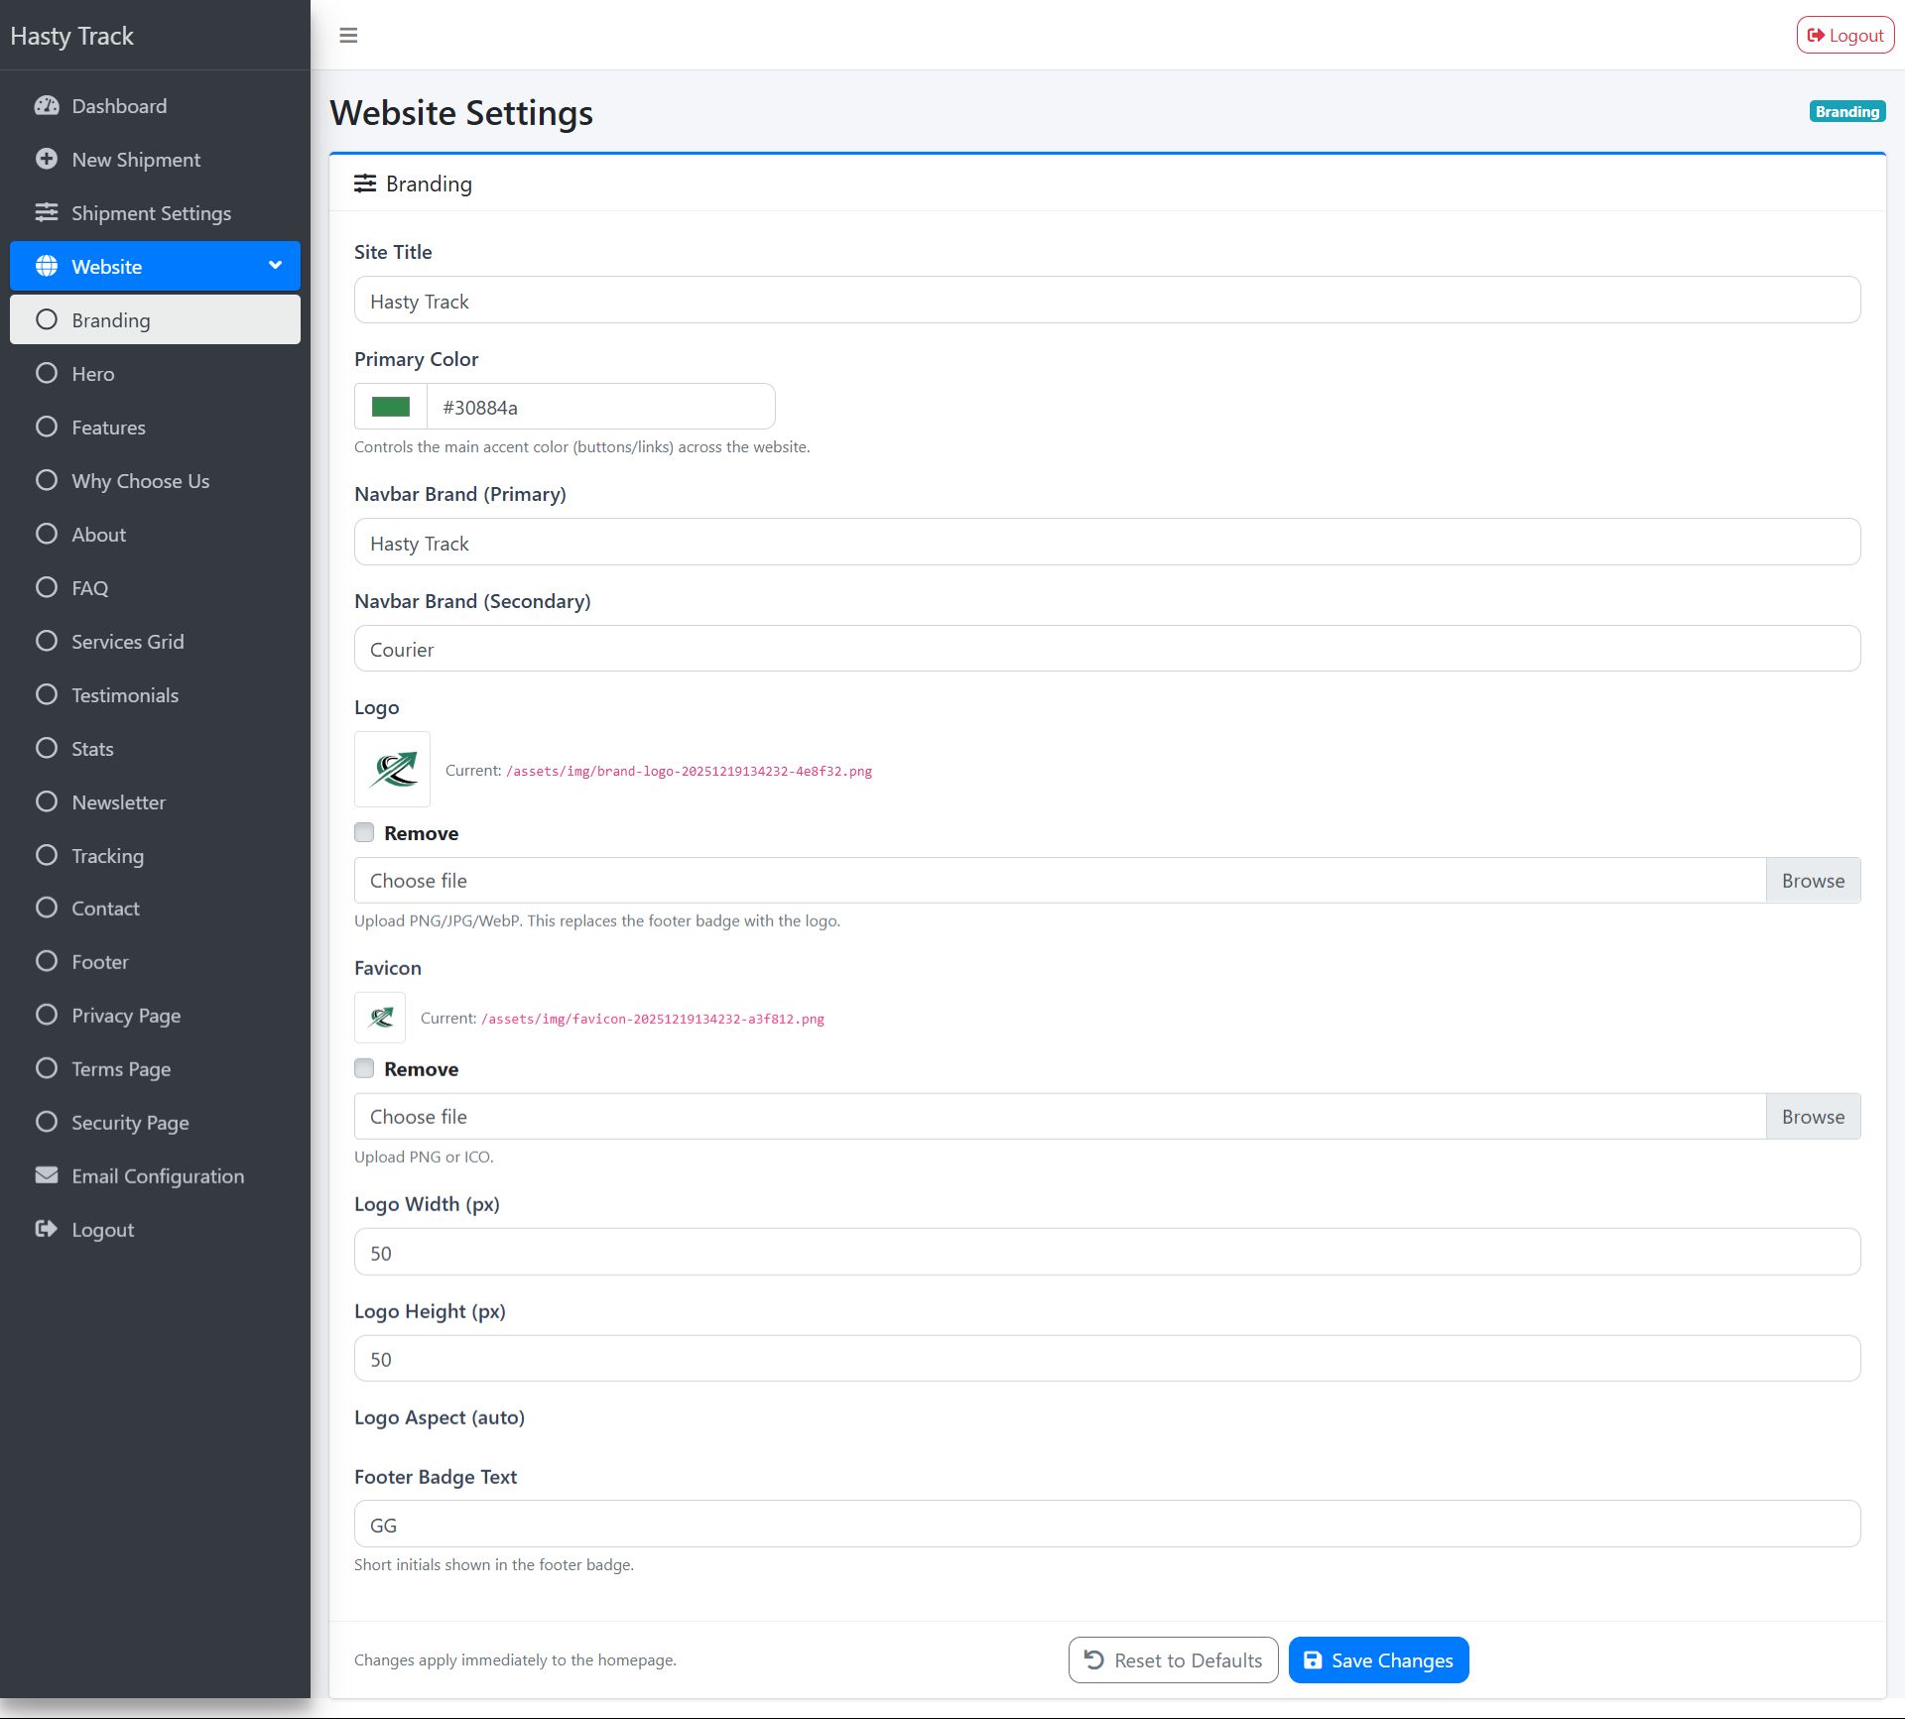1905x1719 pixels.
Task: Collapse the Website menu chevron
Action: click(x=275, y=265)
